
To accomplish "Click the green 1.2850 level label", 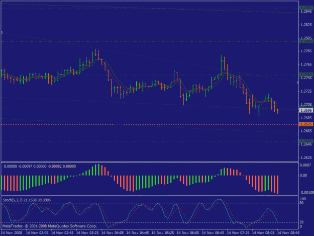I will point(306,8).
